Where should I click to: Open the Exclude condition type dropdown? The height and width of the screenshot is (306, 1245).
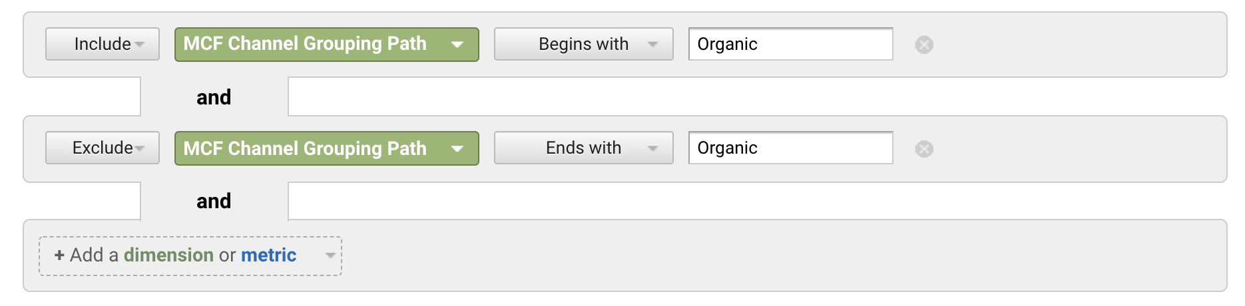click(x=103, y=148)
